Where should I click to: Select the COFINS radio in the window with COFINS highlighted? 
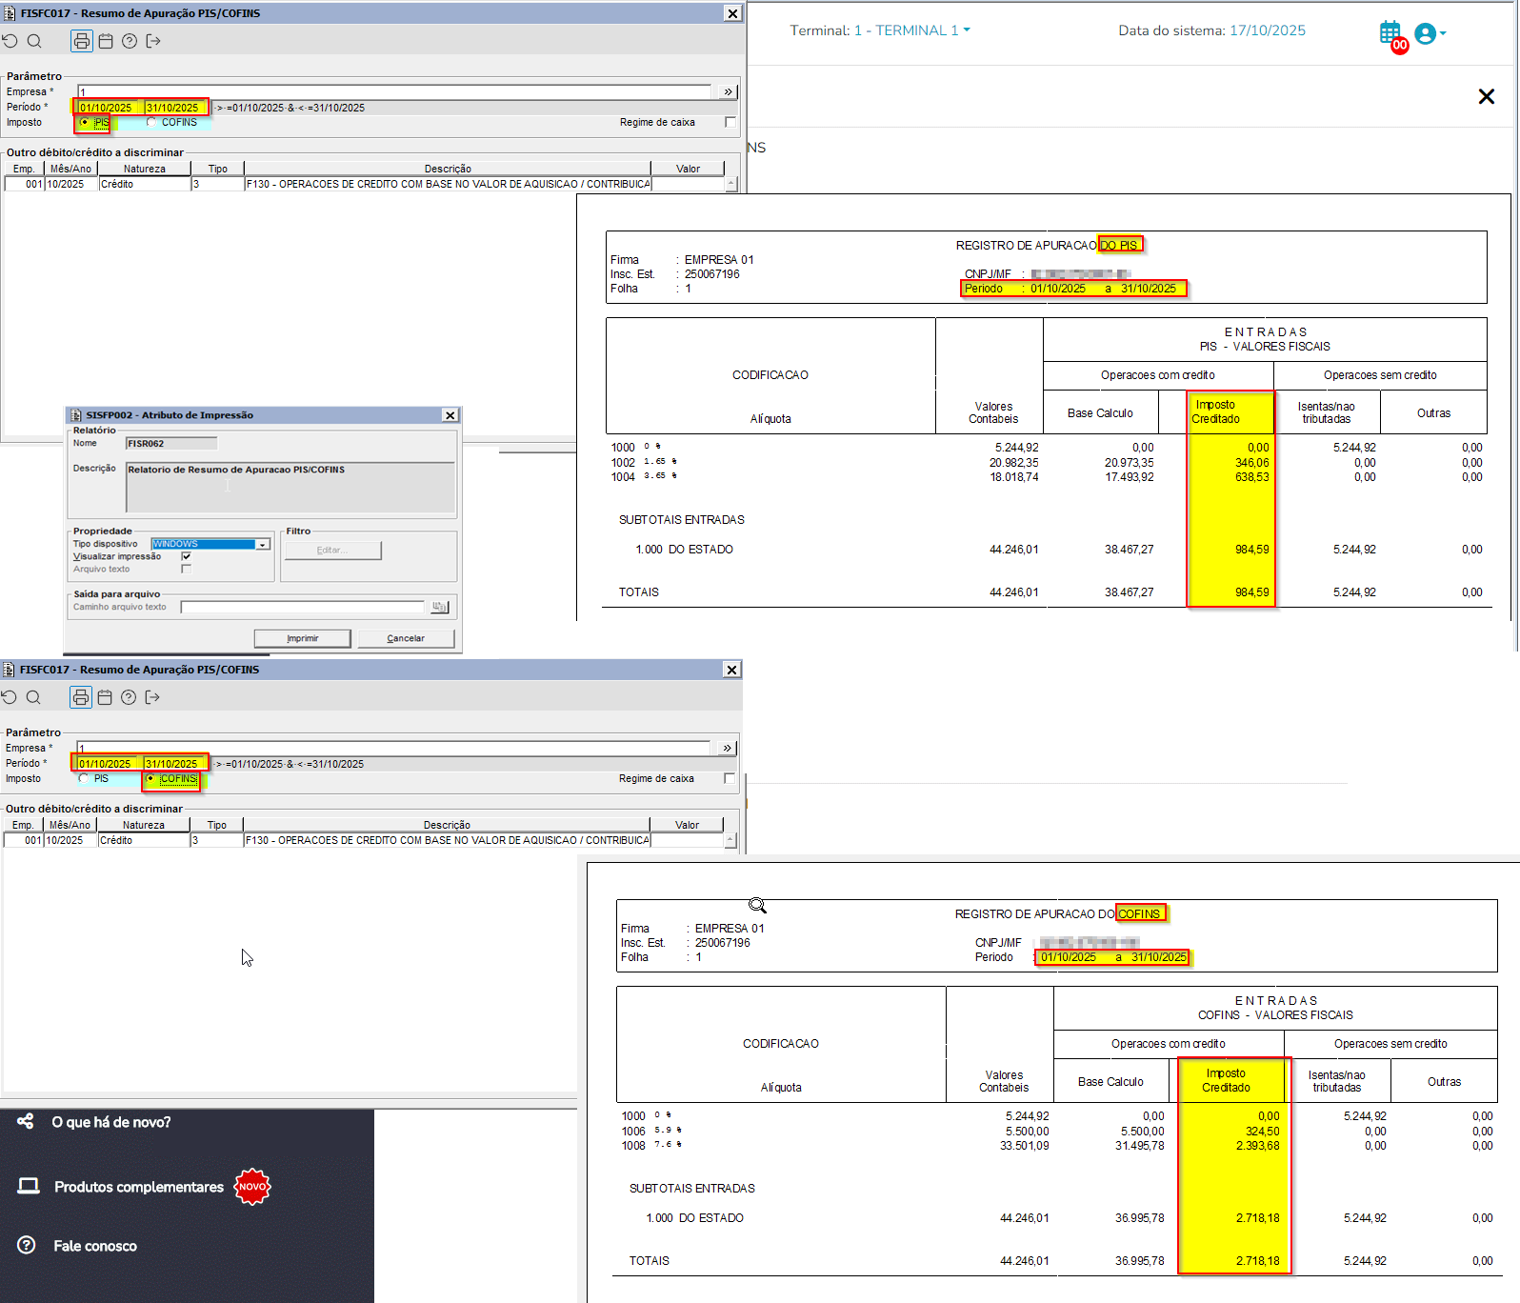pos(150,778)
